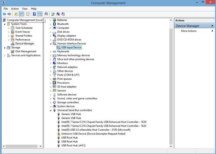Select Device Manager in the left tree
216x154 pixels.
(25, 44)
